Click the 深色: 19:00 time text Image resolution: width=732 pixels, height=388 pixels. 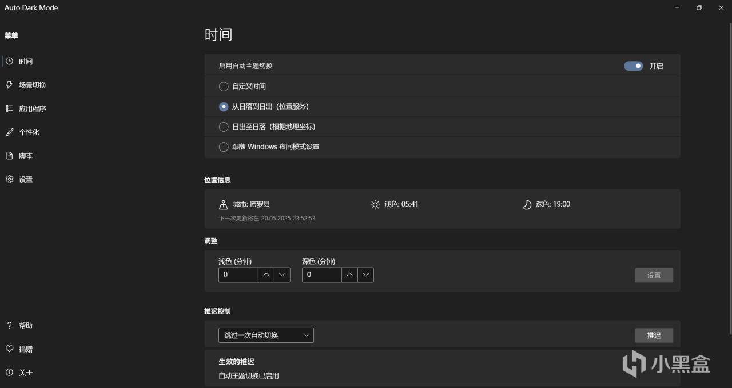pos(553,204)
